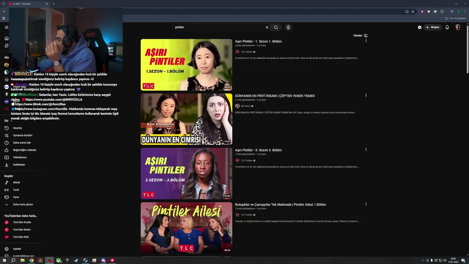The image size is (469, 264).
Task: Click the install app icon in address bar
Action: point(407,11)
